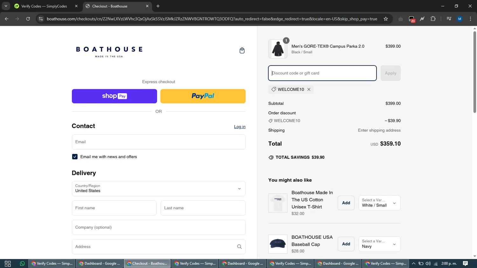This screenshot has width=477, height=268.
Task: Click the Baseball Cap product thumbnail
Action: [278, 244]
